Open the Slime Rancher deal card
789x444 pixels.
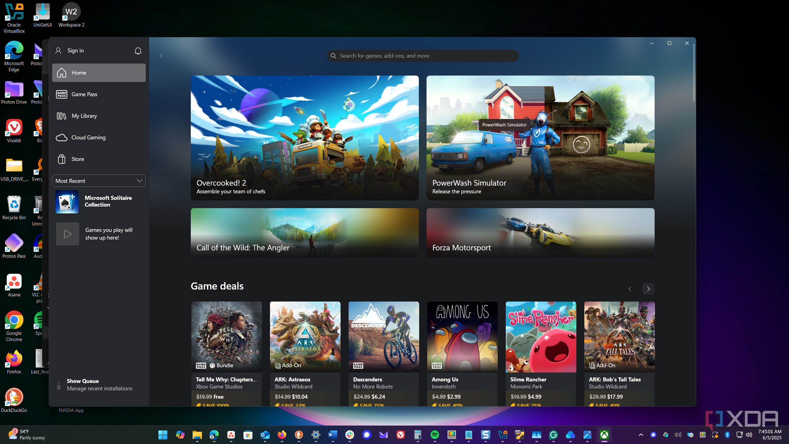[541, 354]
